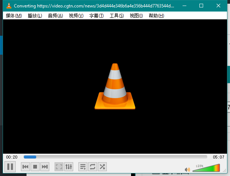
Task: Open the 字幕(T) menu
Action: [x=96, y=16]
